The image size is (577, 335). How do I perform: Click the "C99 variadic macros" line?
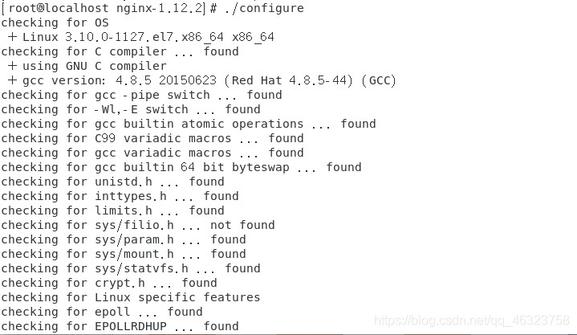[152, 138]
